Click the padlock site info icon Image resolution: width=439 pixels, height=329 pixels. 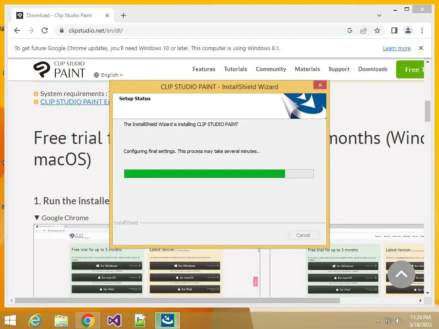62,30
